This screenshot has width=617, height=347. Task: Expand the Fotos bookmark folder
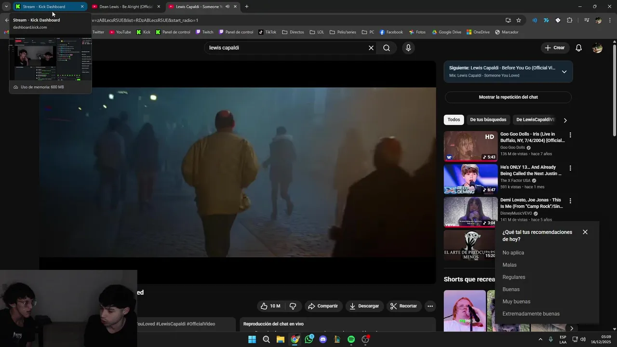[417, 32]
